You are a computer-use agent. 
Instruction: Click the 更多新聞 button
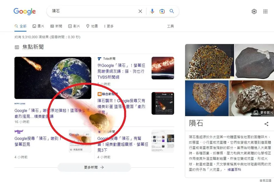pyautogui.click(x=94, y=167)
